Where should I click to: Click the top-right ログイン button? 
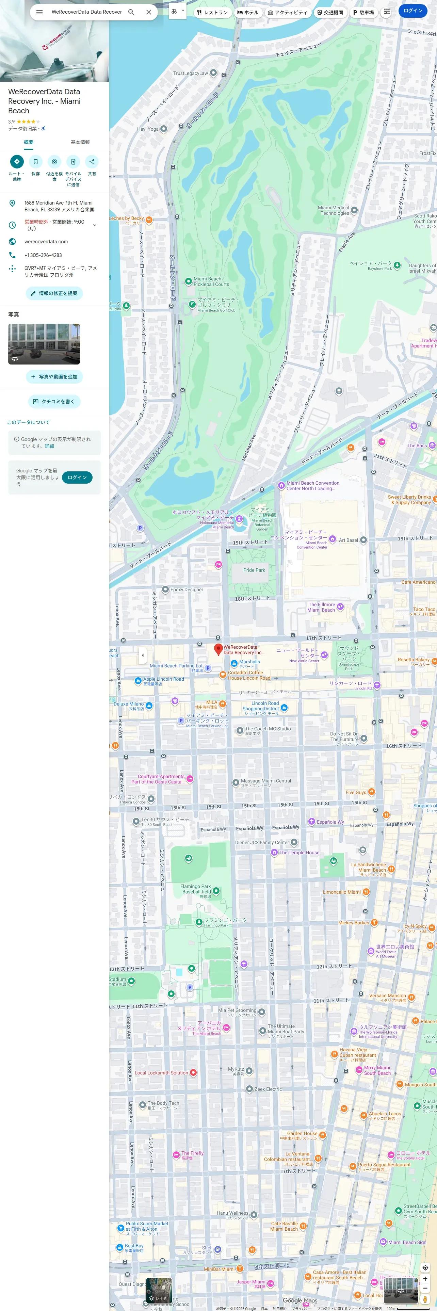coord(412,11)
